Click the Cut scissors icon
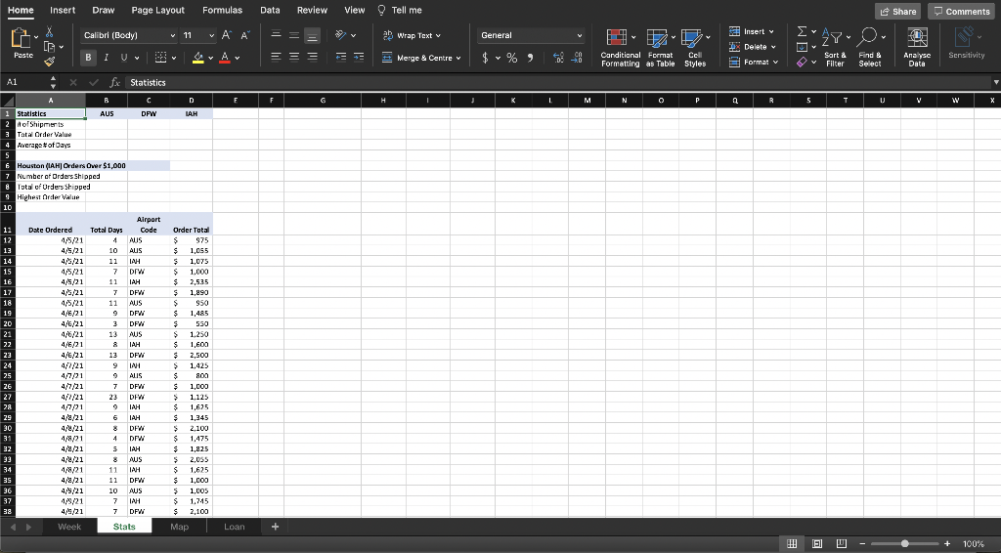1001x553 pixels. point(51,31)
